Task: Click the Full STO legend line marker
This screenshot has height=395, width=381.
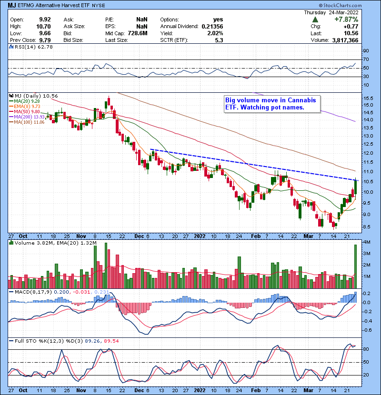Action: [x=11, y=341]
